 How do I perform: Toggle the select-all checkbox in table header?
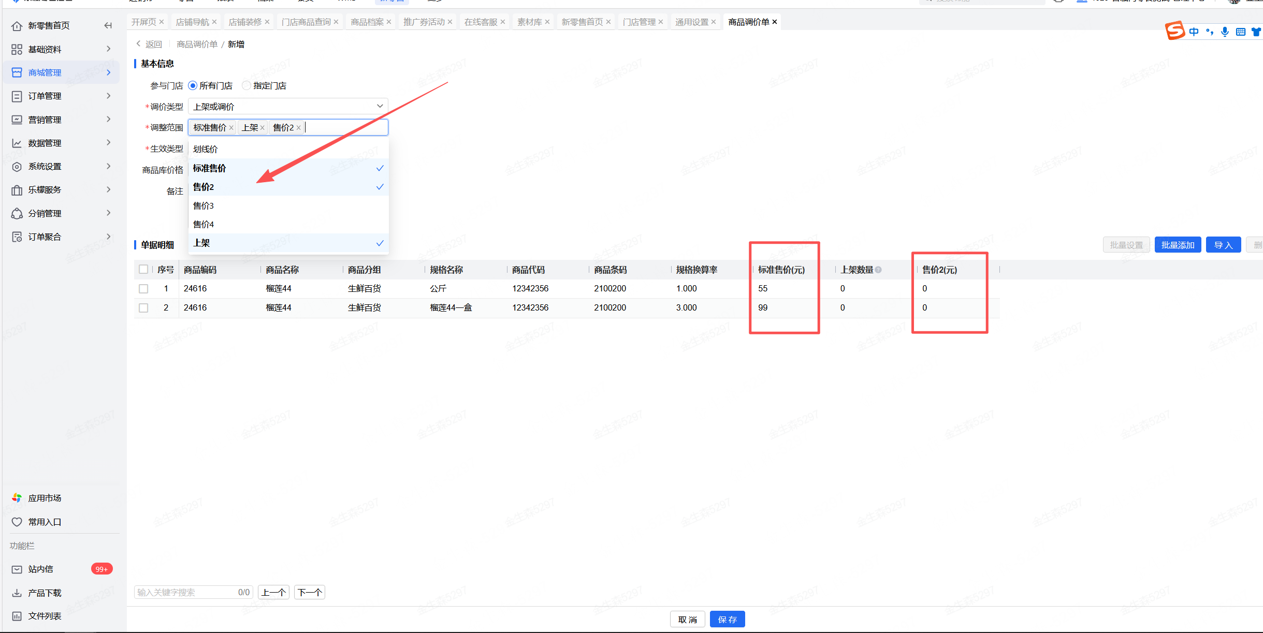(143, 270)
